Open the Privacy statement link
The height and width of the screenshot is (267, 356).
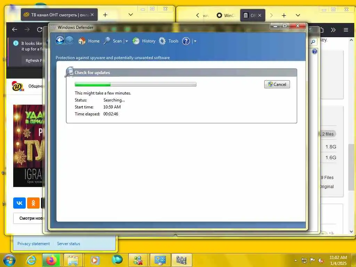tap(33, 244)
